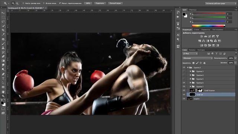Viewport: 238px width, 134px height.
Task: Expand the Группа 5 group
Action: pos(190,79)
